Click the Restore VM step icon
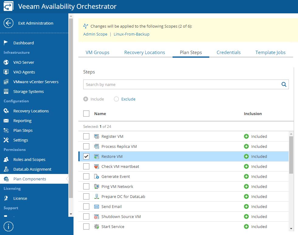Screen dimensions: 298x235 (97, 157)
